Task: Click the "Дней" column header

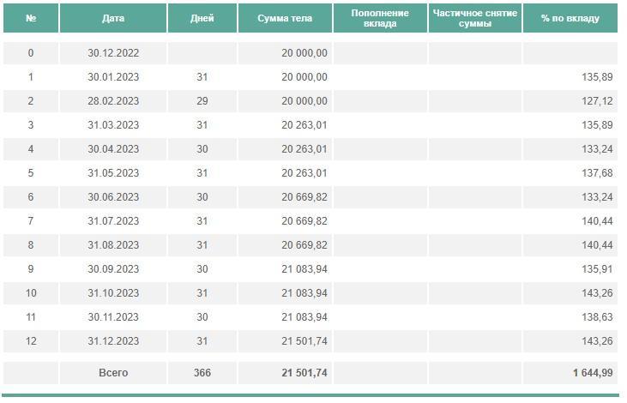Action: point(202,18)
